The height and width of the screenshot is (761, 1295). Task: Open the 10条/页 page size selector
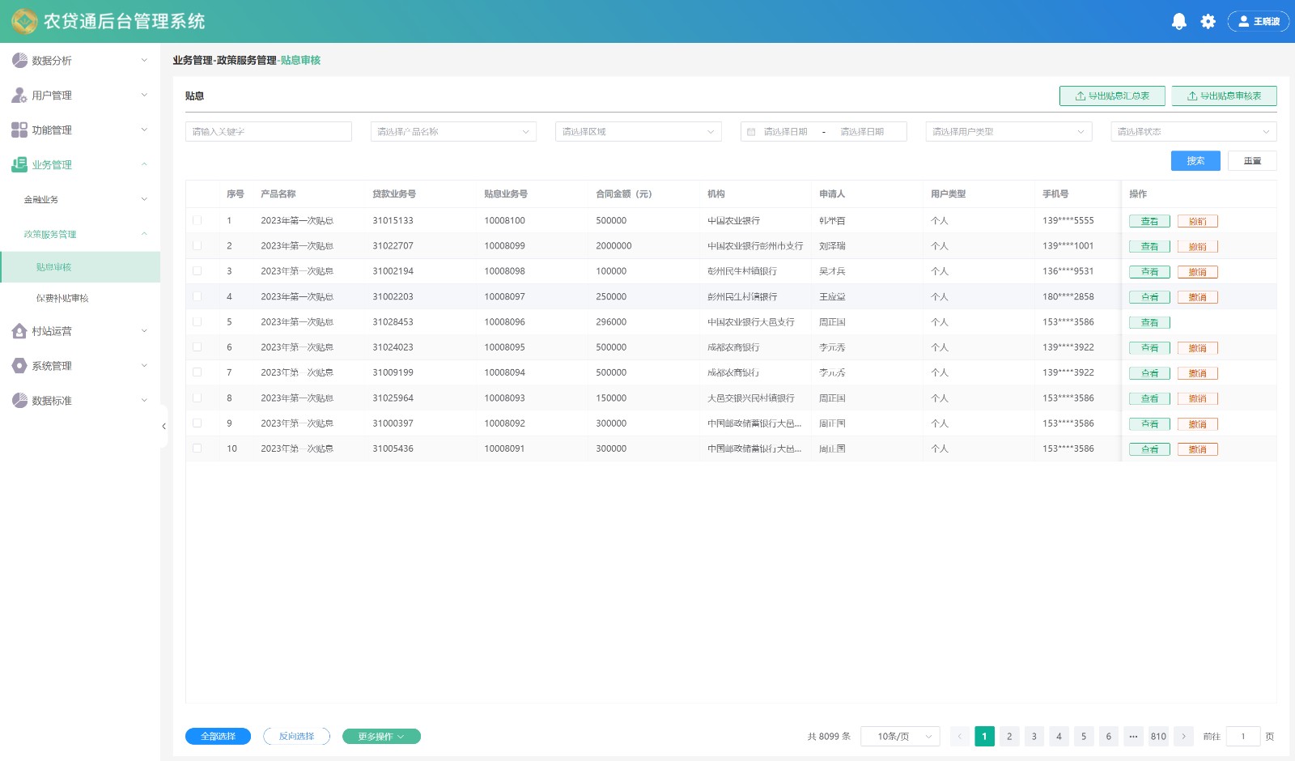coord(899,737)
